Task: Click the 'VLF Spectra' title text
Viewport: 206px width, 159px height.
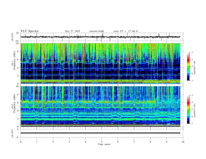Action: click(x=29, y=31)
